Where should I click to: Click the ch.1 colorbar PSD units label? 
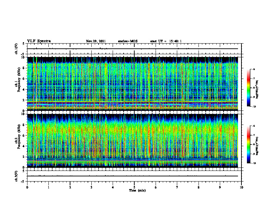coord(257,90)
